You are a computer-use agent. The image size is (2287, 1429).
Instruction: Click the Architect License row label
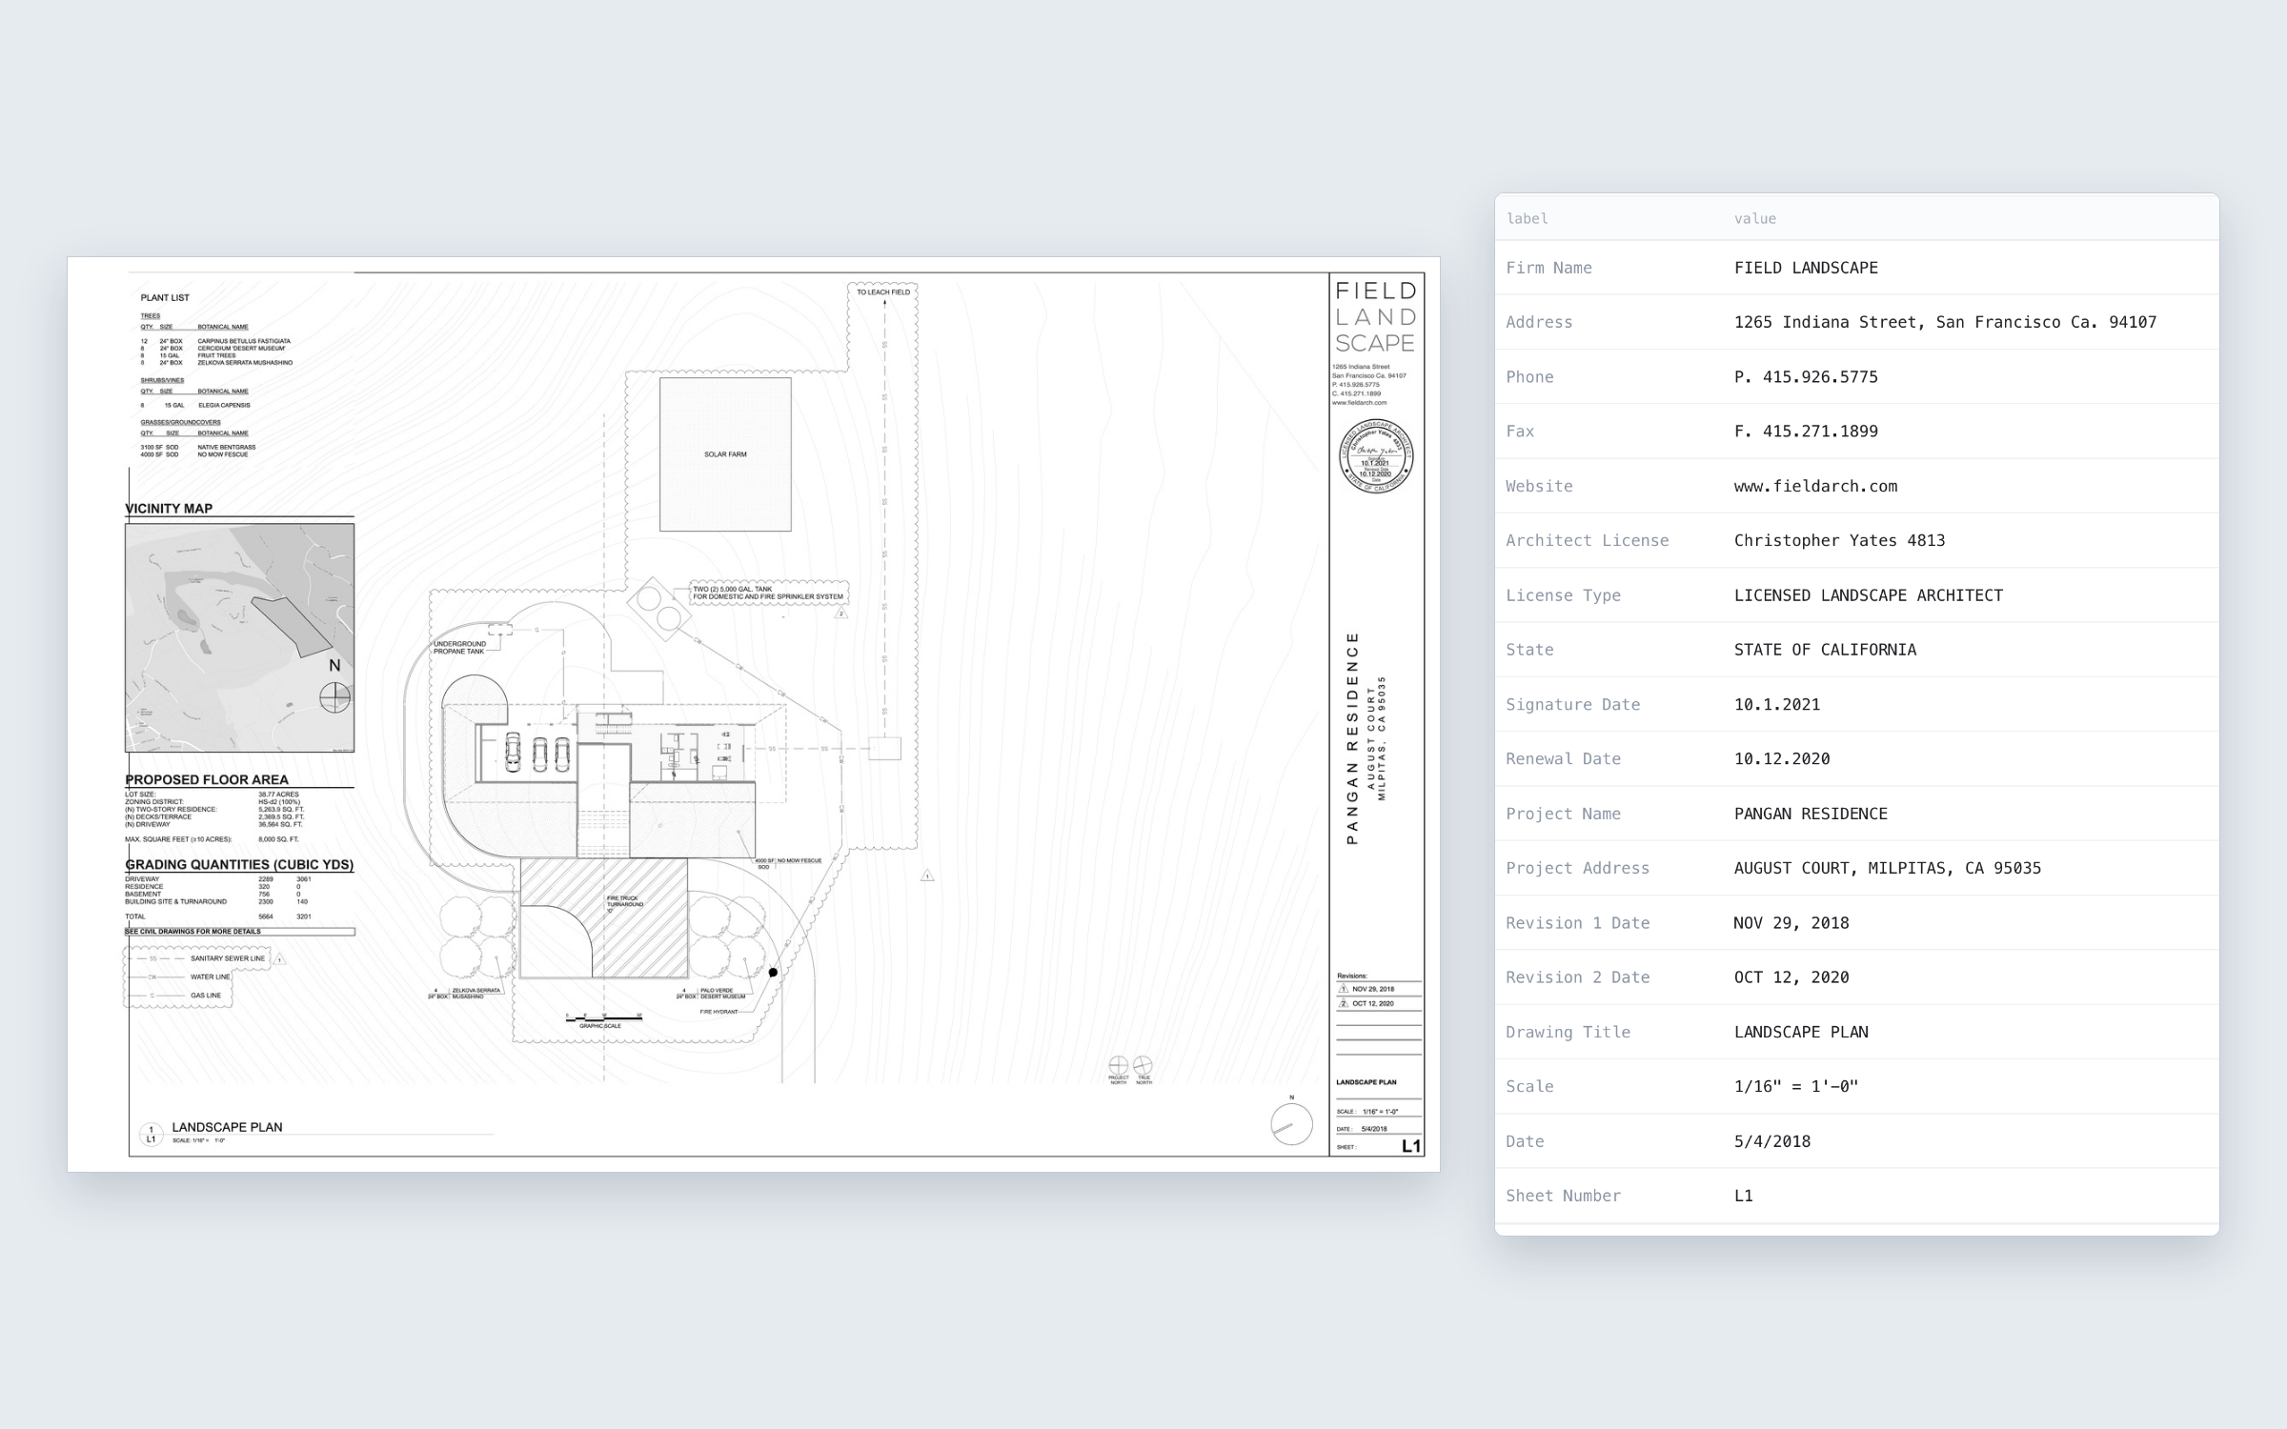1587,540
